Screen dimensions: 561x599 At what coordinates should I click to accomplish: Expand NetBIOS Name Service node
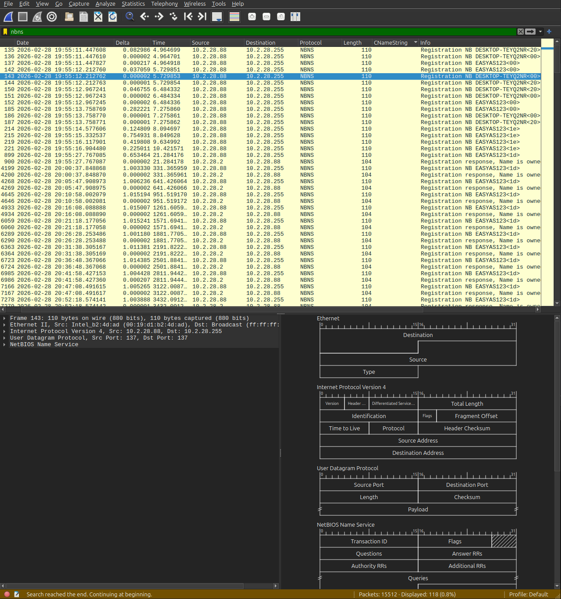(x=4, y=345)
